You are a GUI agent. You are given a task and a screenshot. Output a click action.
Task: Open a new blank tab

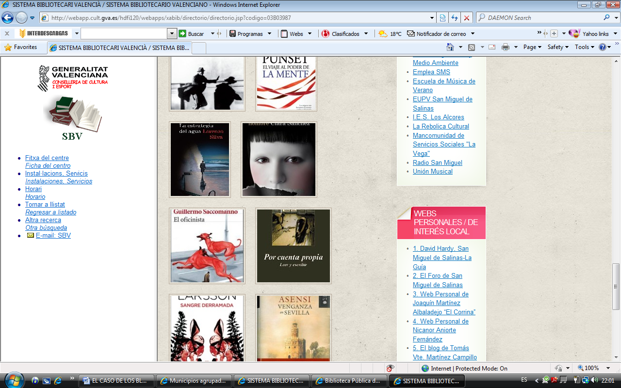[199, 48]
